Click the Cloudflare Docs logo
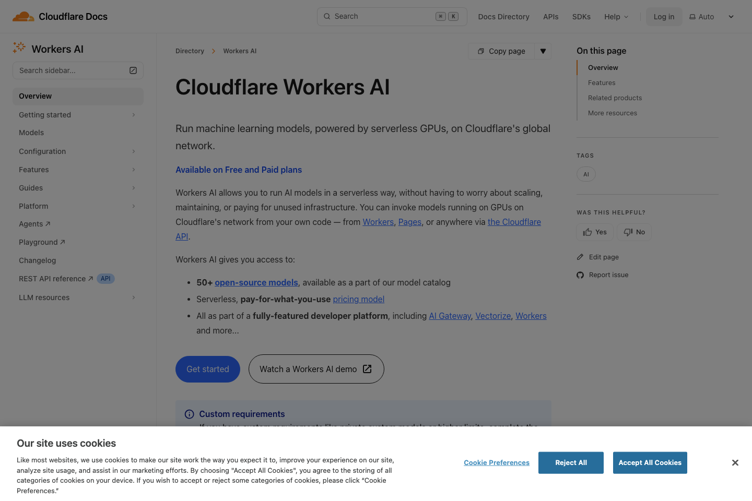This screenshot has width=752, height=501. [59, 16]
